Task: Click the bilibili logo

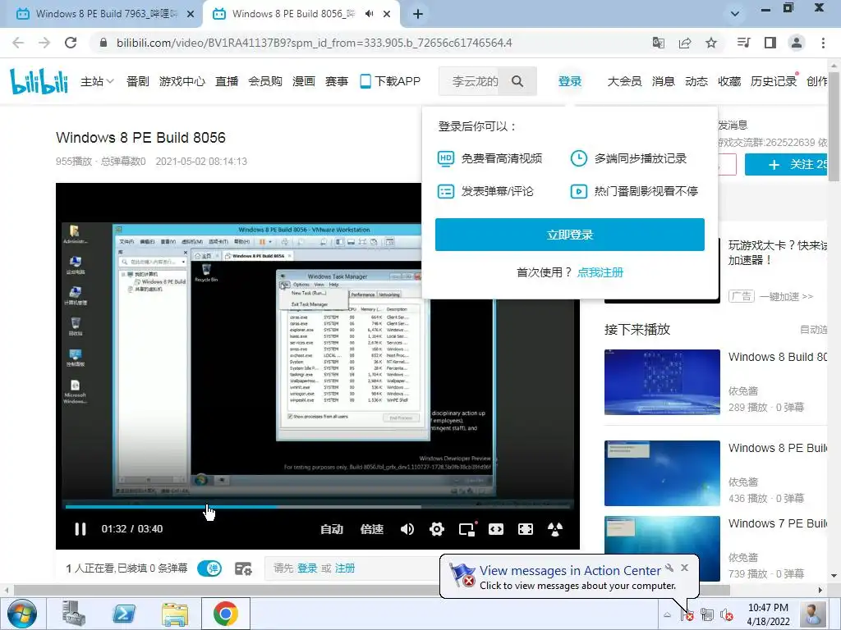Action: click(x=39, y=81)
